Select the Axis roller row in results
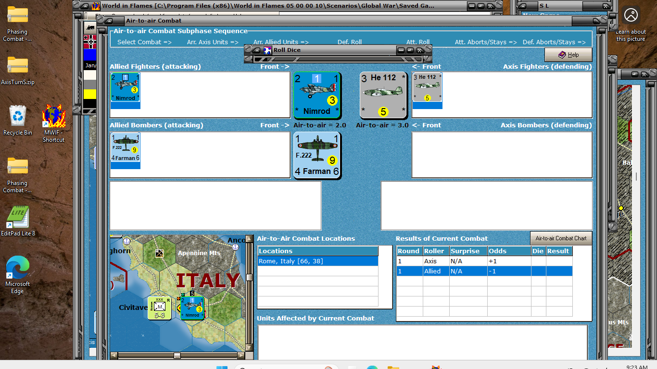The height and width of the screenshot is (369, 657). (x=484, y=261)
